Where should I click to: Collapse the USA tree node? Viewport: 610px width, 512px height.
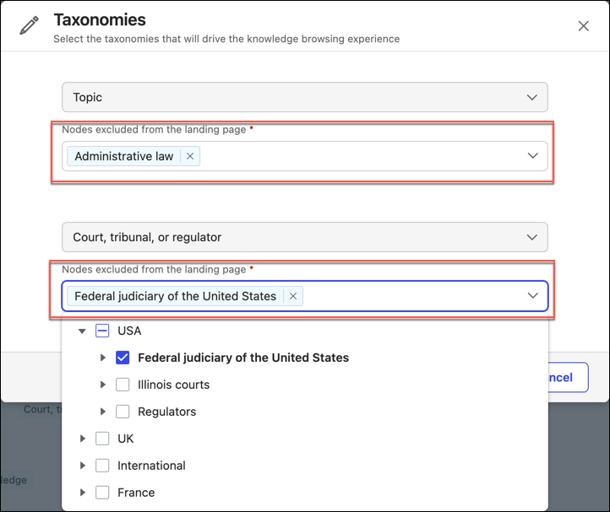[82, 331]
